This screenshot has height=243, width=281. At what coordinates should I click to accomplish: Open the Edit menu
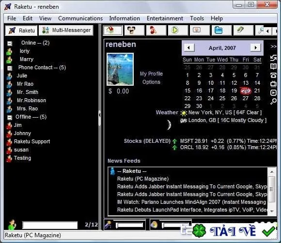coord(28,18)
